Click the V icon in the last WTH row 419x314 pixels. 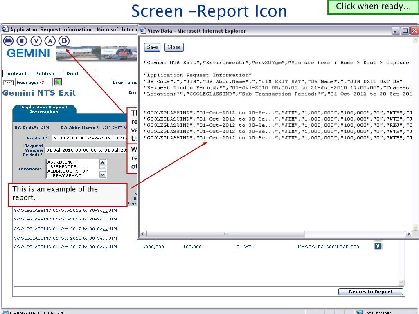[x=378, y=246]
